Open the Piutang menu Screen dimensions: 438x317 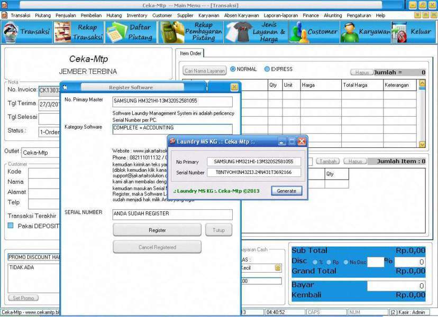[x=43, y=15]
